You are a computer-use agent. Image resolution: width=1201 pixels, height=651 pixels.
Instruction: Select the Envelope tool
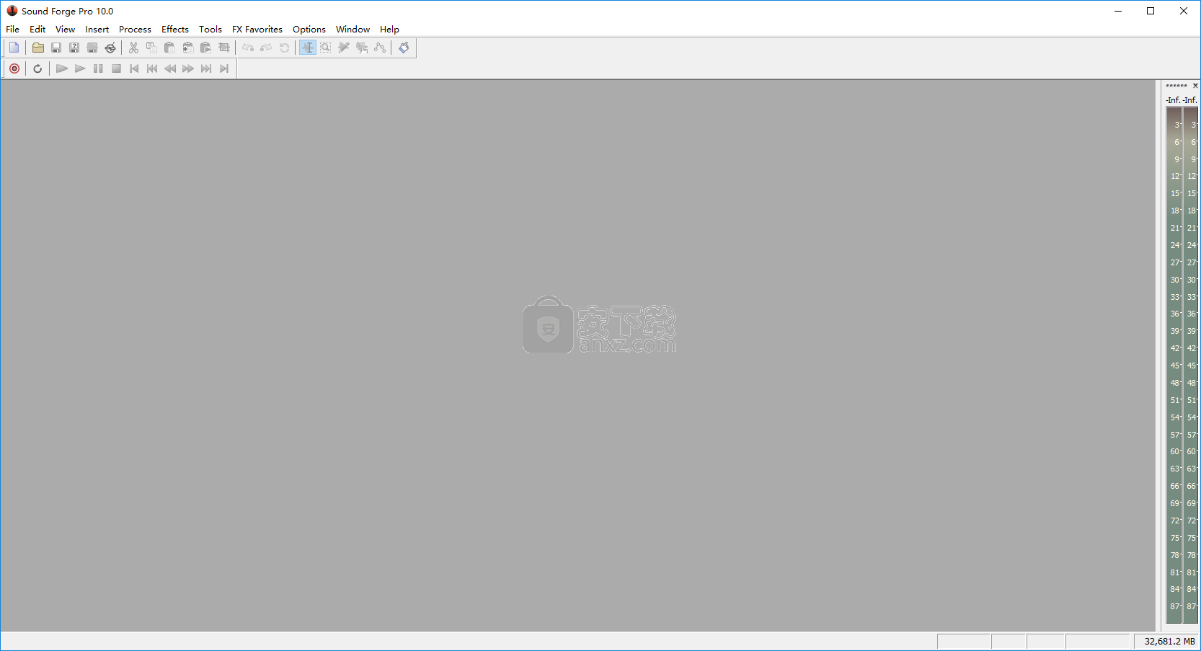[x=380, y=48]
